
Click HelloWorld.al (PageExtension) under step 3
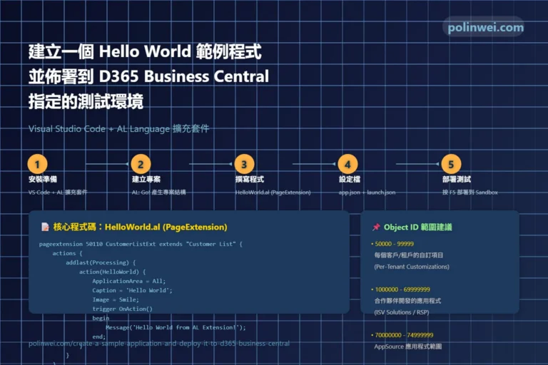[273, 192]
